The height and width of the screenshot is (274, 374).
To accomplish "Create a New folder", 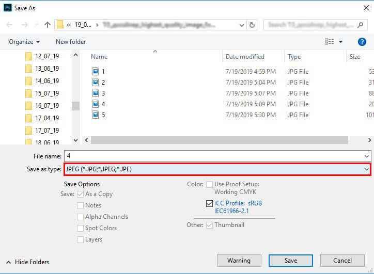I will [x=71, y=42].
